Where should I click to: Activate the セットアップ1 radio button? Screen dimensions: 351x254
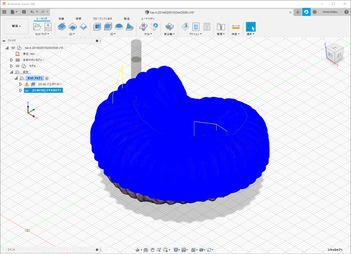[47, 78]
